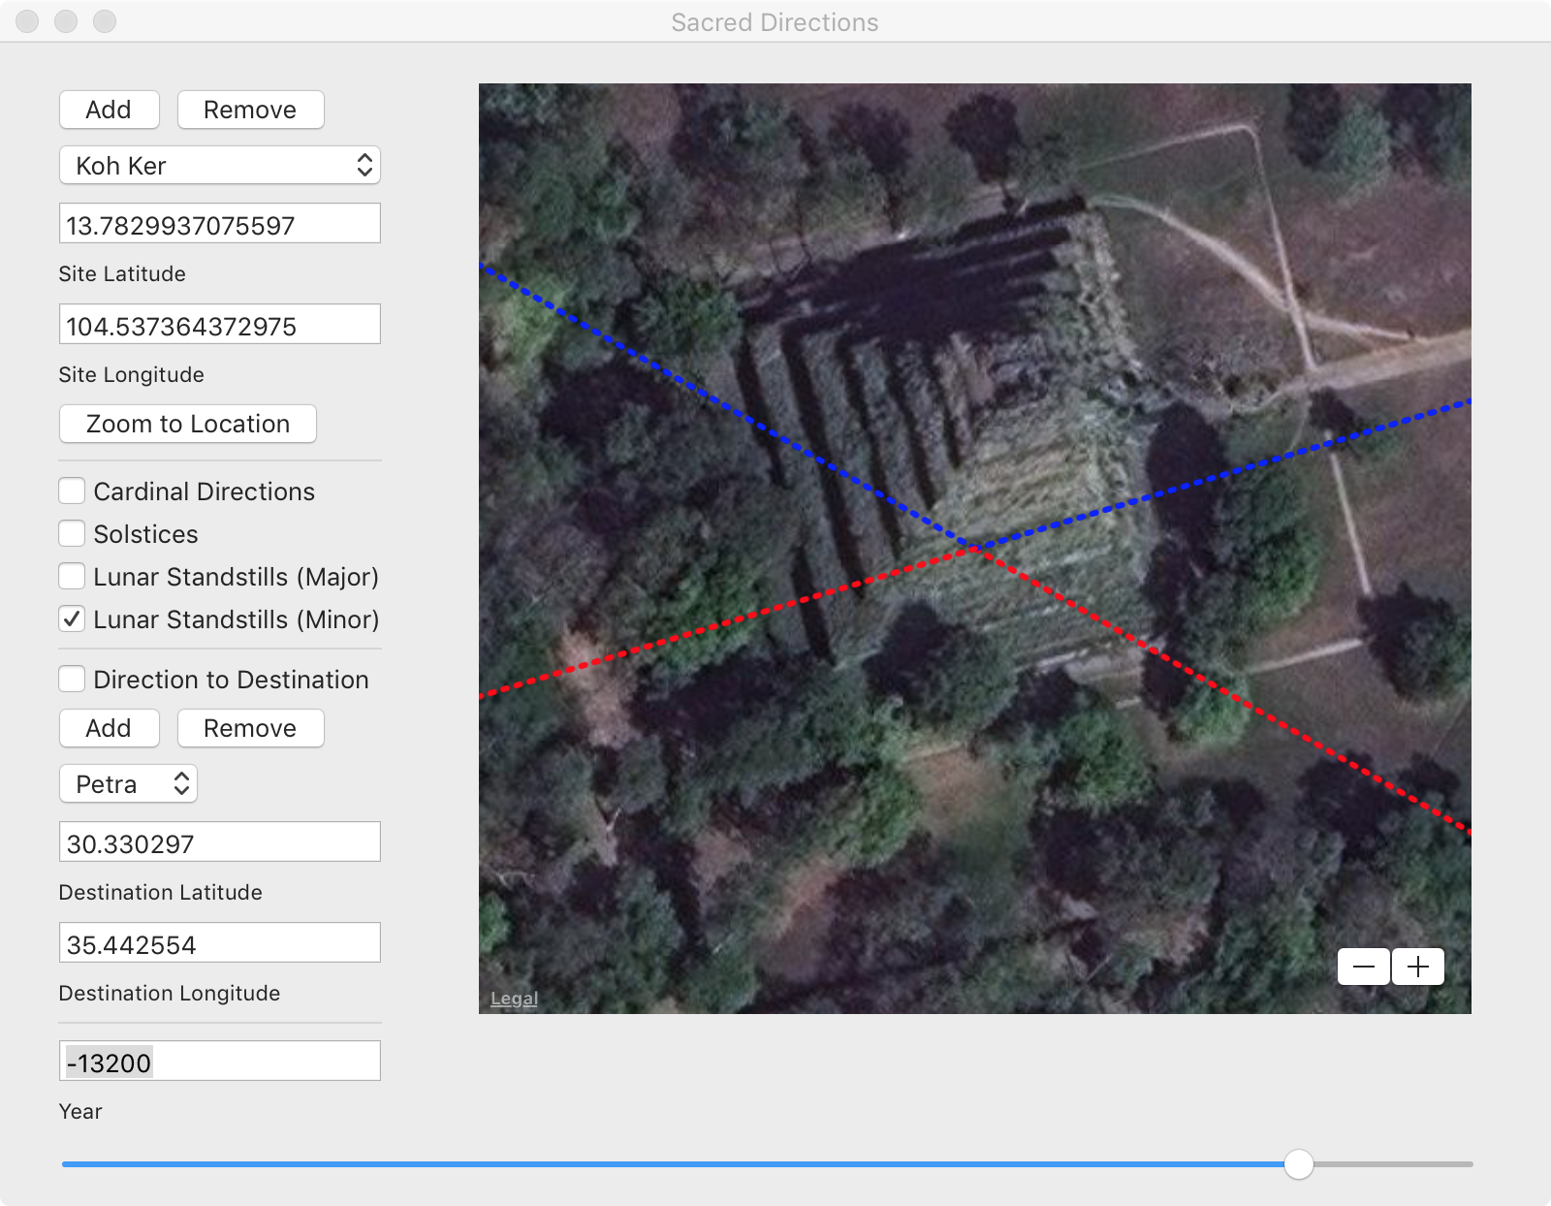Click the Year text field
This screenshot has height=1206, width=1551.
[x=220, y=1063]
